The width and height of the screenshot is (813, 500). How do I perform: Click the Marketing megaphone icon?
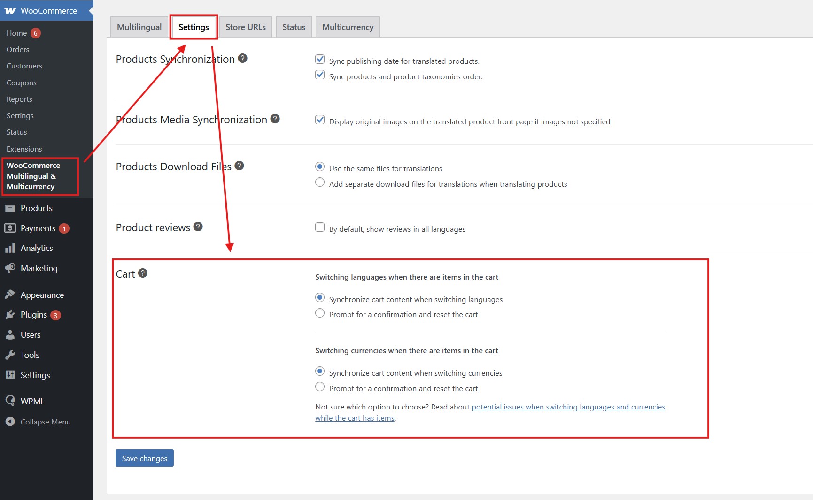(10, 268)
